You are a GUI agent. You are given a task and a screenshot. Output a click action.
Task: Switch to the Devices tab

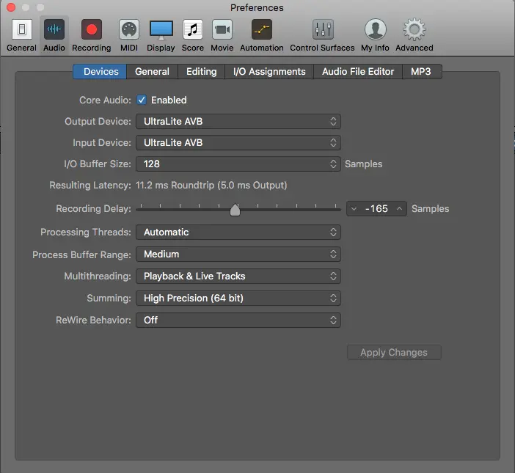click(x=100, y=72)
